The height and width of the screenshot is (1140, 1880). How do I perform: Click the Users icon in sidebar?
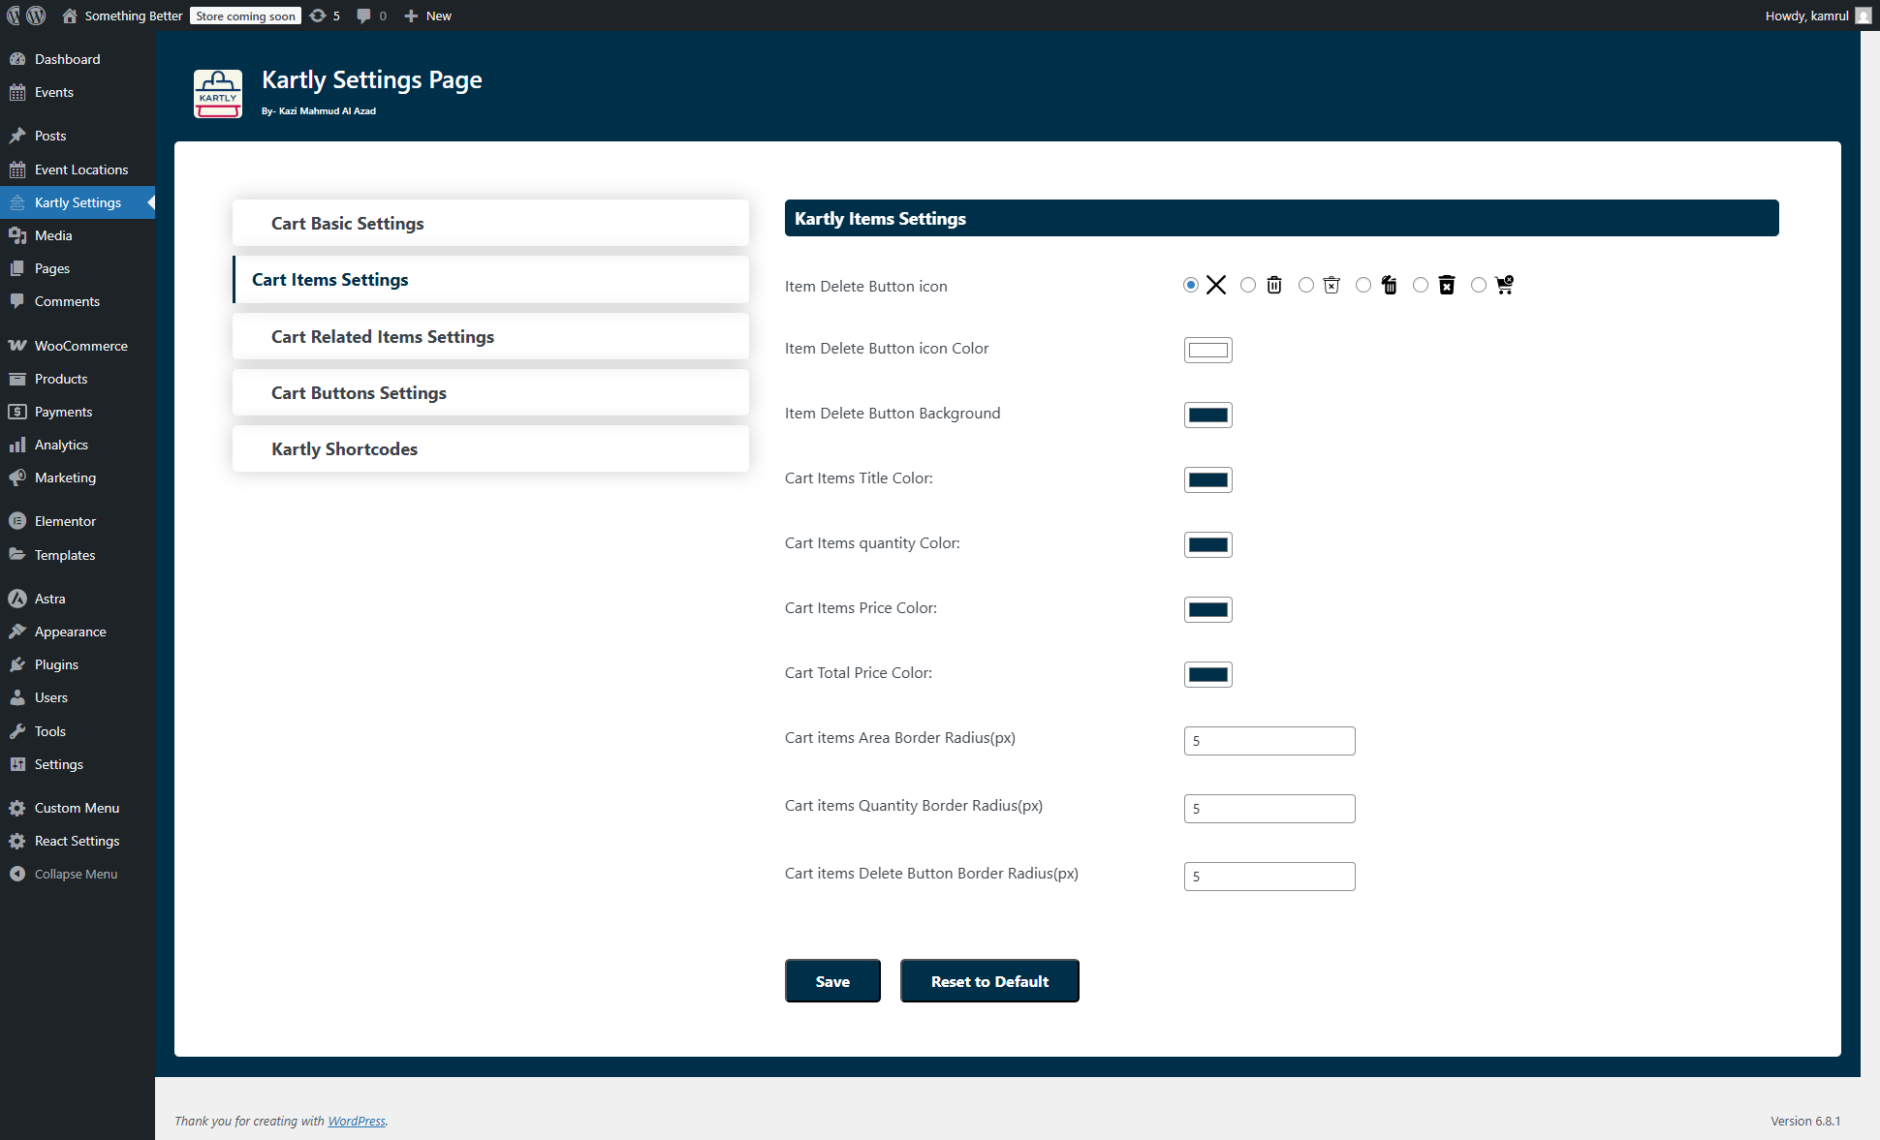(17, 697)
